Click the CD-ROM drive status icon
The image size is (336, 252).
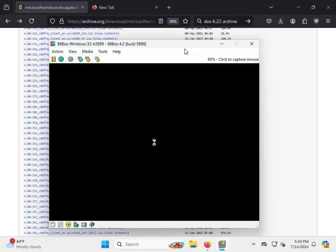coord(68,224)
